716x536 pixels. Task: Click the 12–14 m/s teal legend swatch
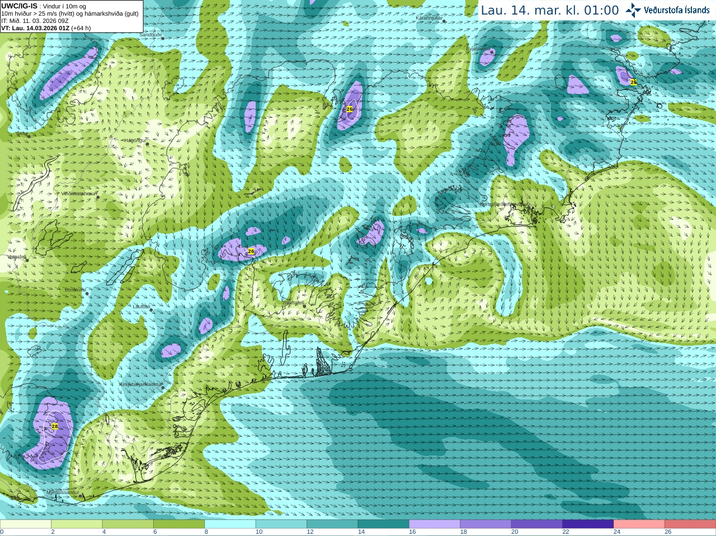click(x=332, y=524)
